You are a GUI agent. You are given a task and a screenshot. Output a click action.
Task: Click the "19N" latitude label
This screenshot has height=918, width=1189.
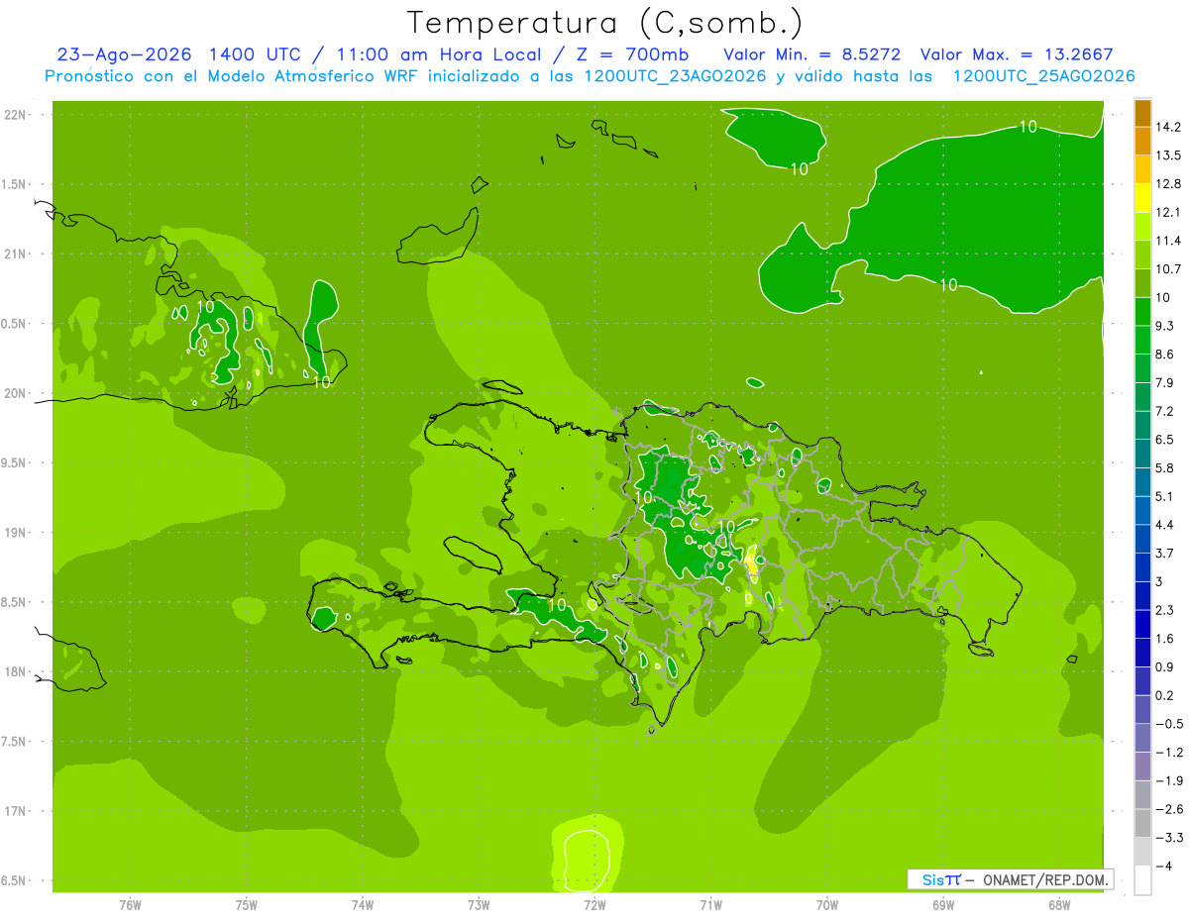[15, 533]
